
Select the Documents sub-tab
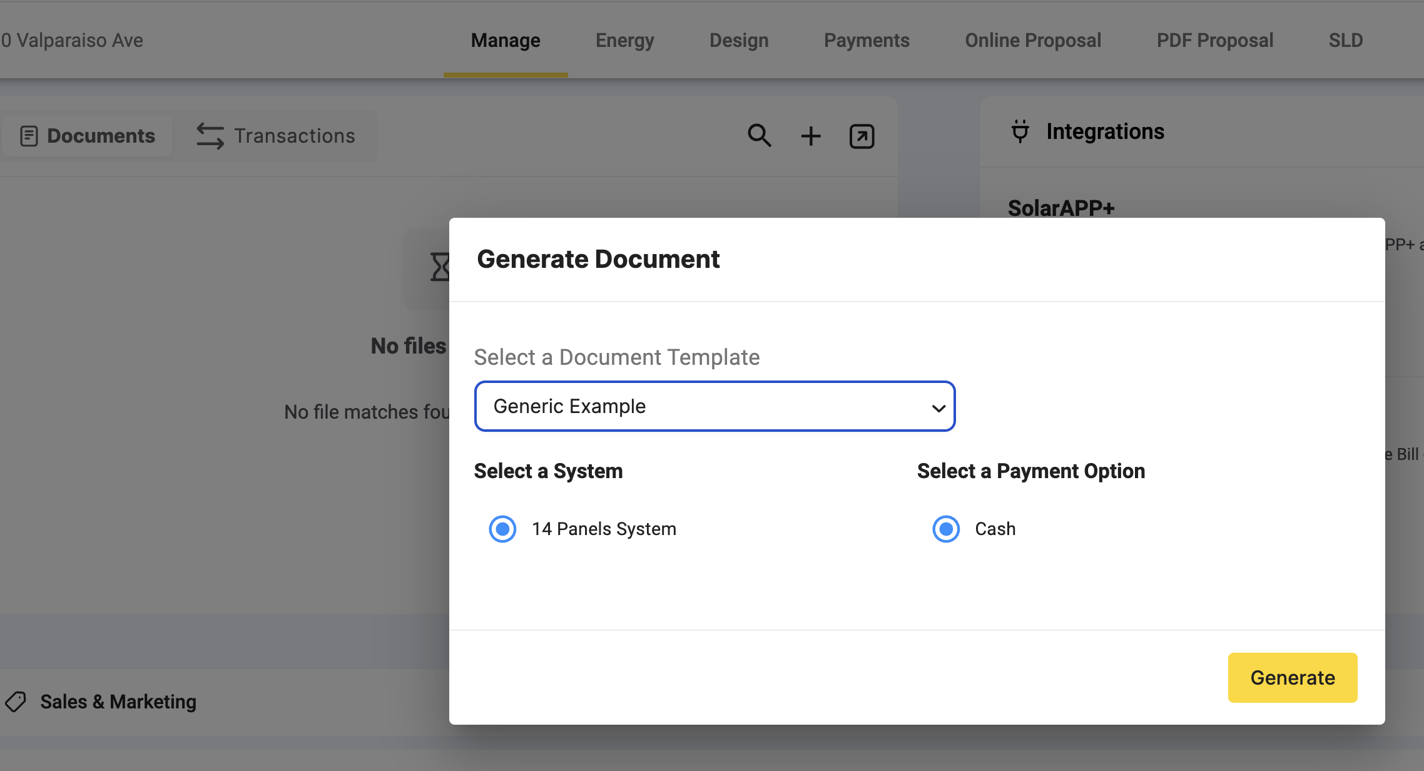pos(87,136)
